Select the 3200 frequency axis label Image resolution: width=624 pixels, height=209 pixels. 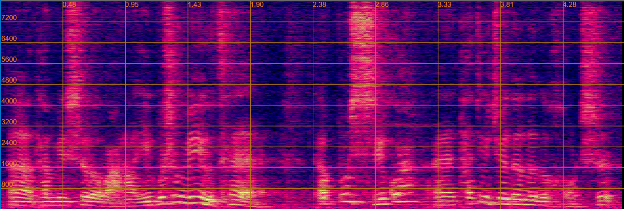pyautogui.click(x=9, y=122)
